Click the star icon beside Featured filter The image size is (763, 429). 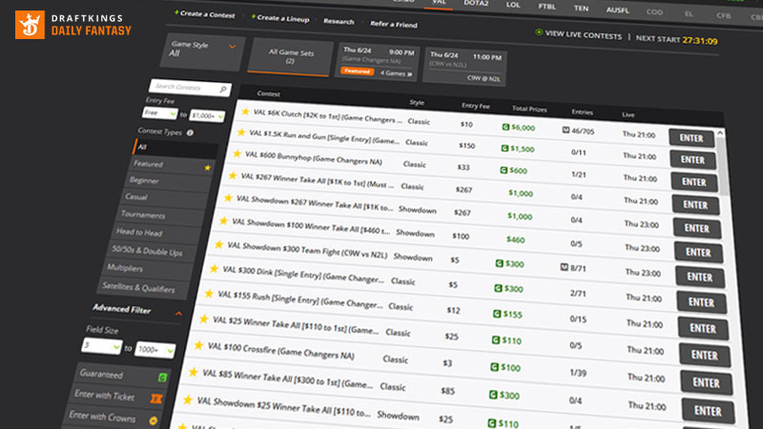click(x=208, y=168)
